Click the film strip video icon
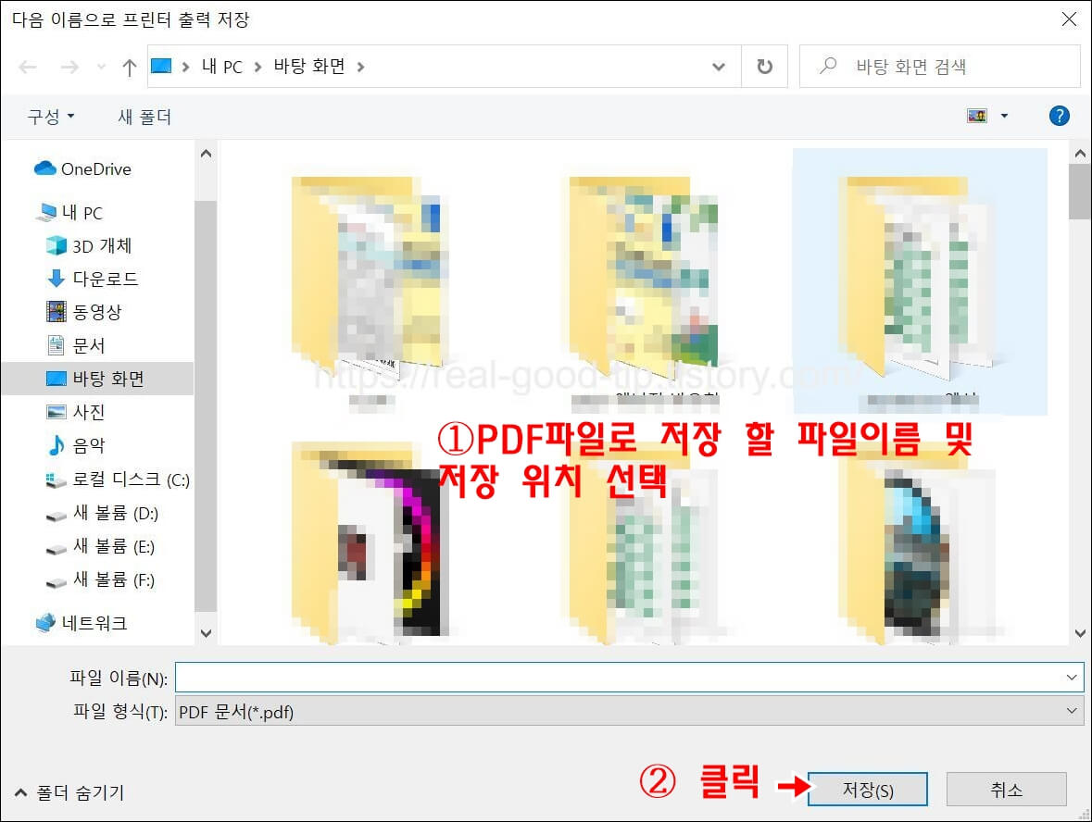Viewport: 1092px width, 822px height. tap(56, 312)
